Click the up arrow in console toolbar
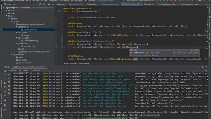Viewport: 211px width, 119px height. tap(9, 75)
